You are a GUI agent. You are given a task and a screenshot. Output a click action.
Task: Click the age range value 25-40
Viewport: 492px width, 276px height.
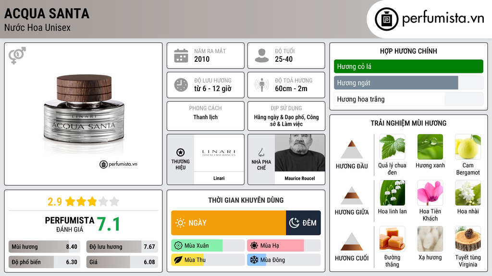click(283, 59)
